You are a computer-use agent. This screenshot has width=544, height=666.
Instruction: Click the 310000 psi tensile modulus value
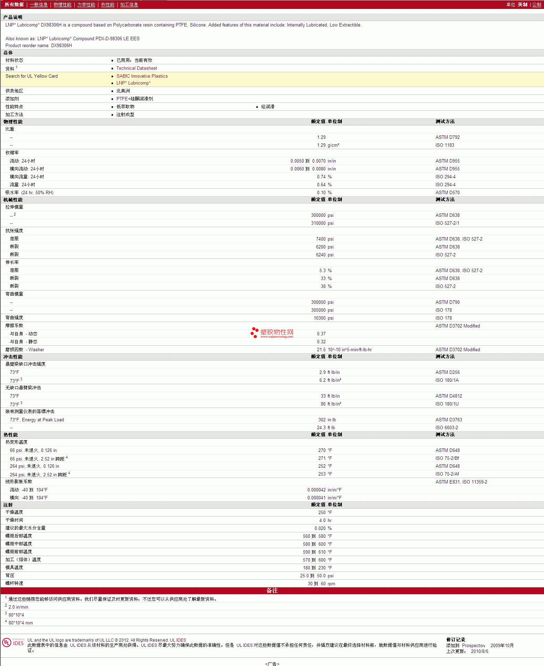tap(322, 223)
